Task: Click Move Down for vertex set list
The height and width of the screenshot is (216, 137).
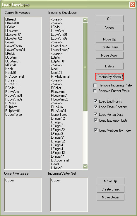Action: tap(110, 197)
